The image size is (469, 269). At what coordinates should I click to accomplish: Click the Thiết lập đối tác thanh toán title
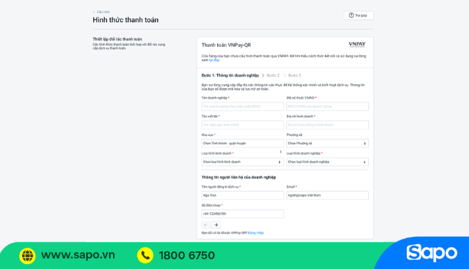[x=117, y=39]
